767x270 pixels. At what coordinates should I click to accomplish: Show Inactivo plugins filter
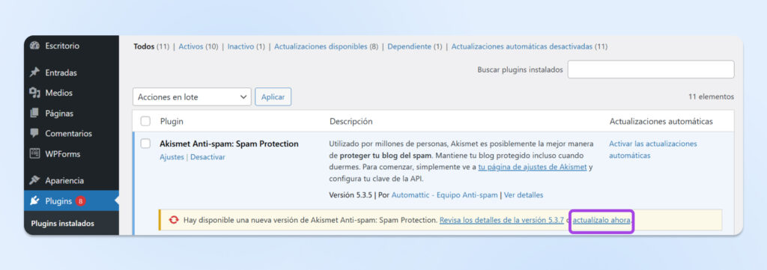pos(240,47)
